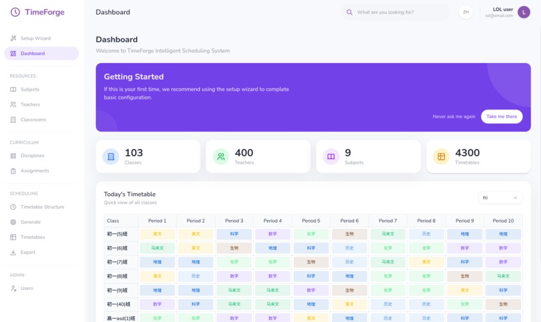
Task: Click the orange Timetables stat icon
Action: pos(441,156)
